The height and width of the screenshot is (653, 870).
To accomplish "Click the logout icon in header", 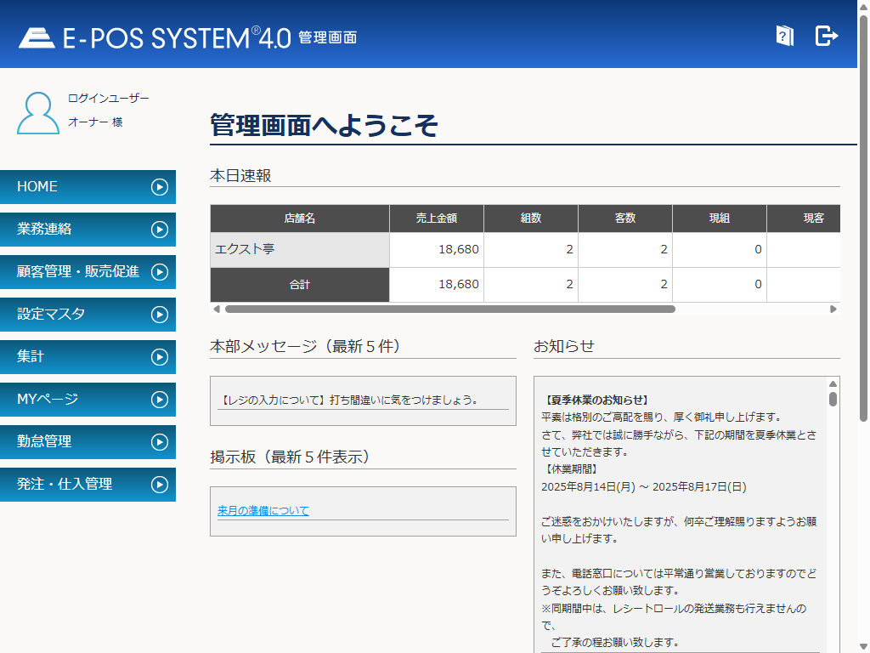I will point(826,36).
